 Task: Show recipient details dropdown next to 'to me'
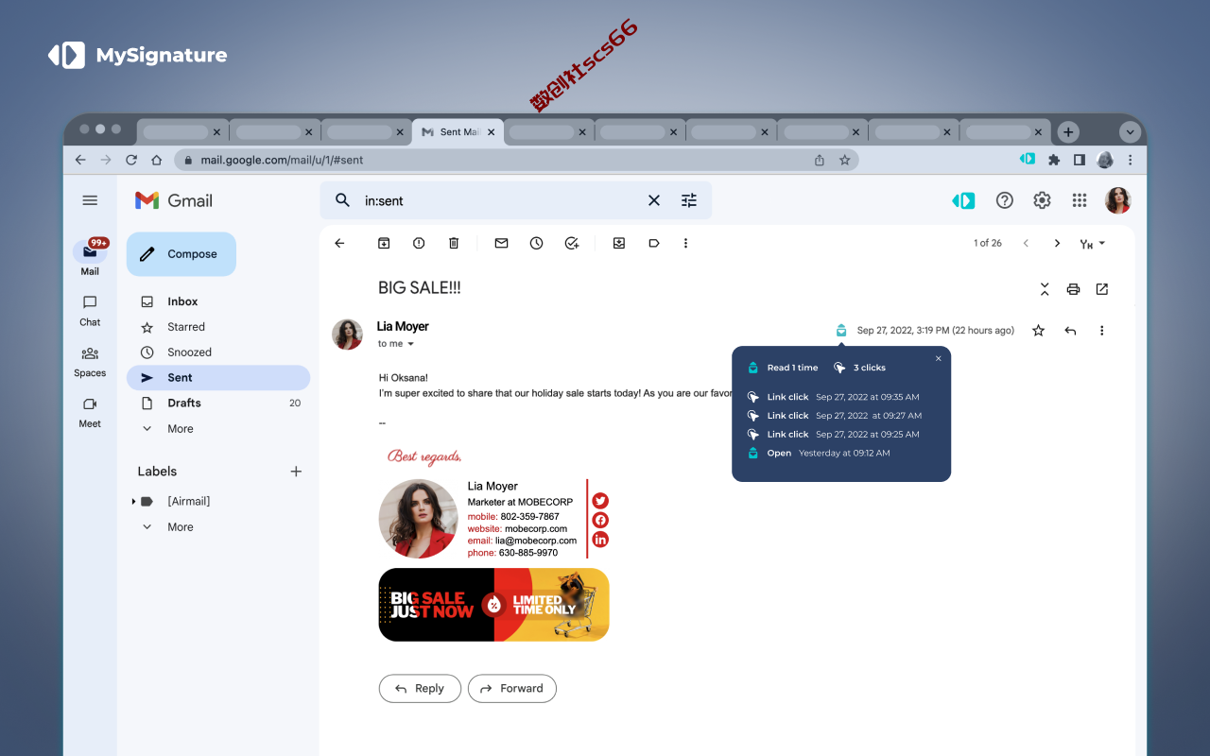410,344
